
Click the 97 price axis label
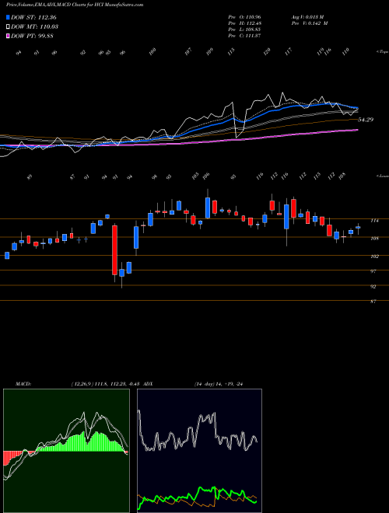click(x=373, y=271)
